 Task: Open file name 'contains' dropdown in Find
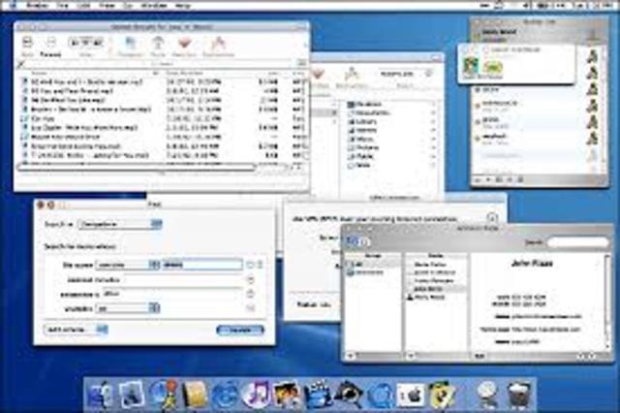(x=127, y=265)
